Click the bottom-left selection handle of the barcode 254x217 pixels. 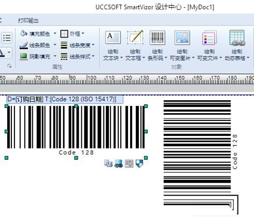[x=6, y=158]
